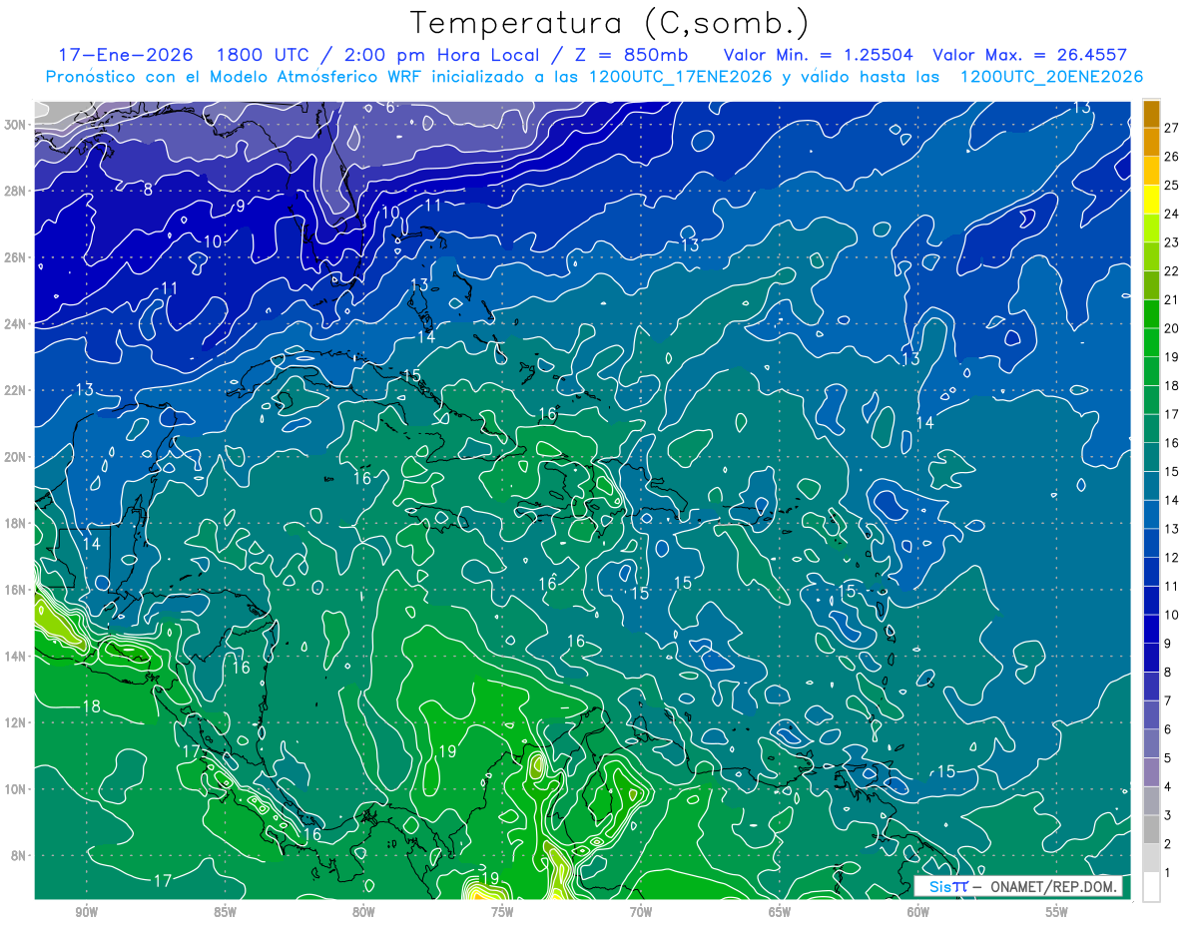Click the 55W longitude axis label
This screenshot has width=1198, height=925.
point(1057,912)
